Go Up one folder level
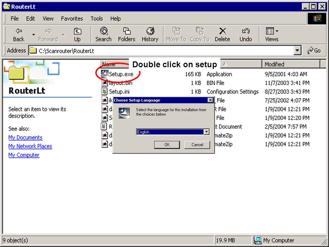 coord(77,34)
